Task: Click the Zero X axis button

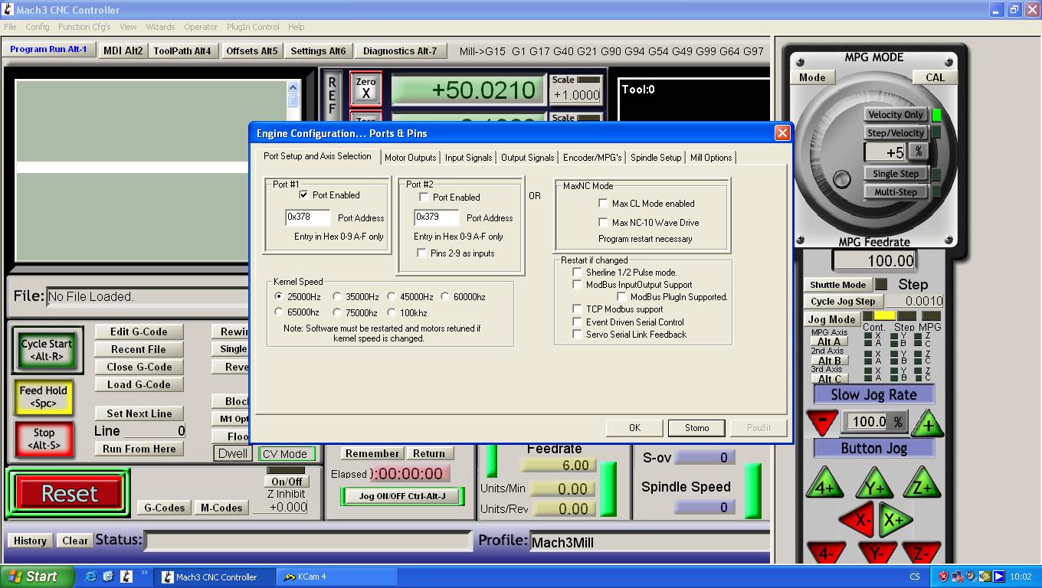Action: point(365,88)
